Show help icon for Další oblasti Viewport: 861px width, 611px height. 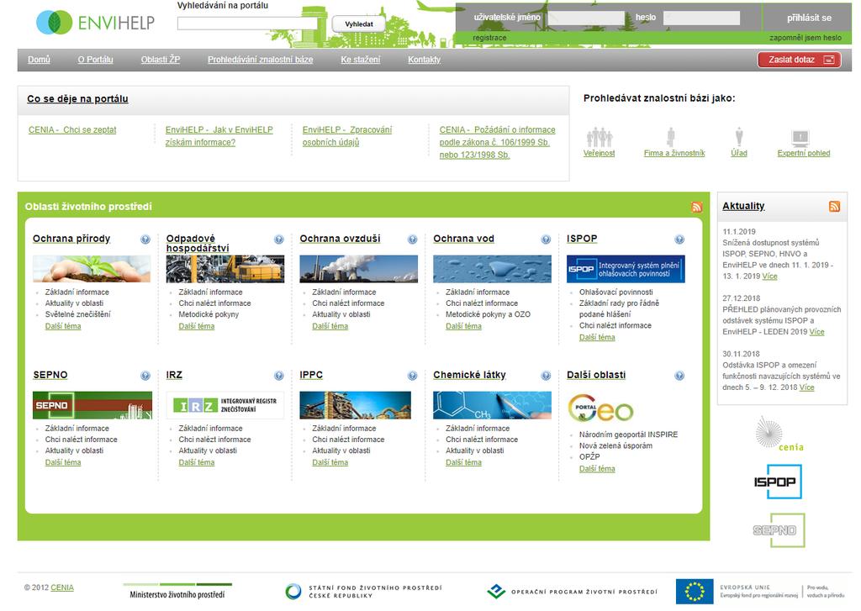(679, 376)
